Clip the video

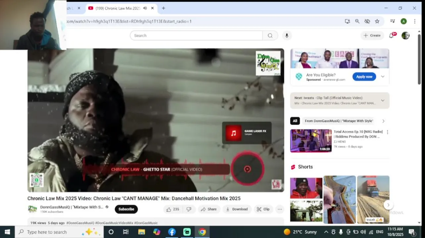(263, 209)
